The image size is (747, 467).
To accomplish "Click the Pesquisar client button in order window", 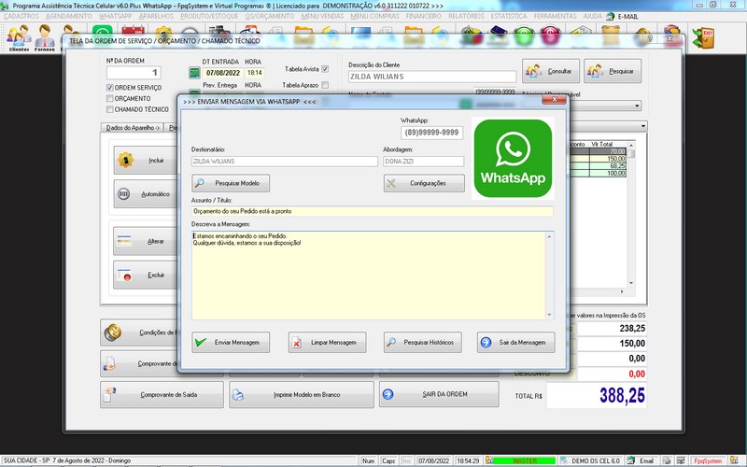I will pos(613,71).
